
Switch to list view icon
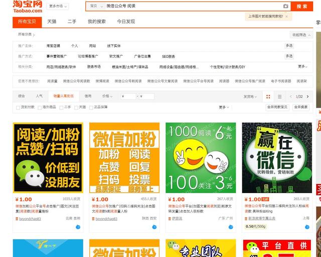click(280, 97)
